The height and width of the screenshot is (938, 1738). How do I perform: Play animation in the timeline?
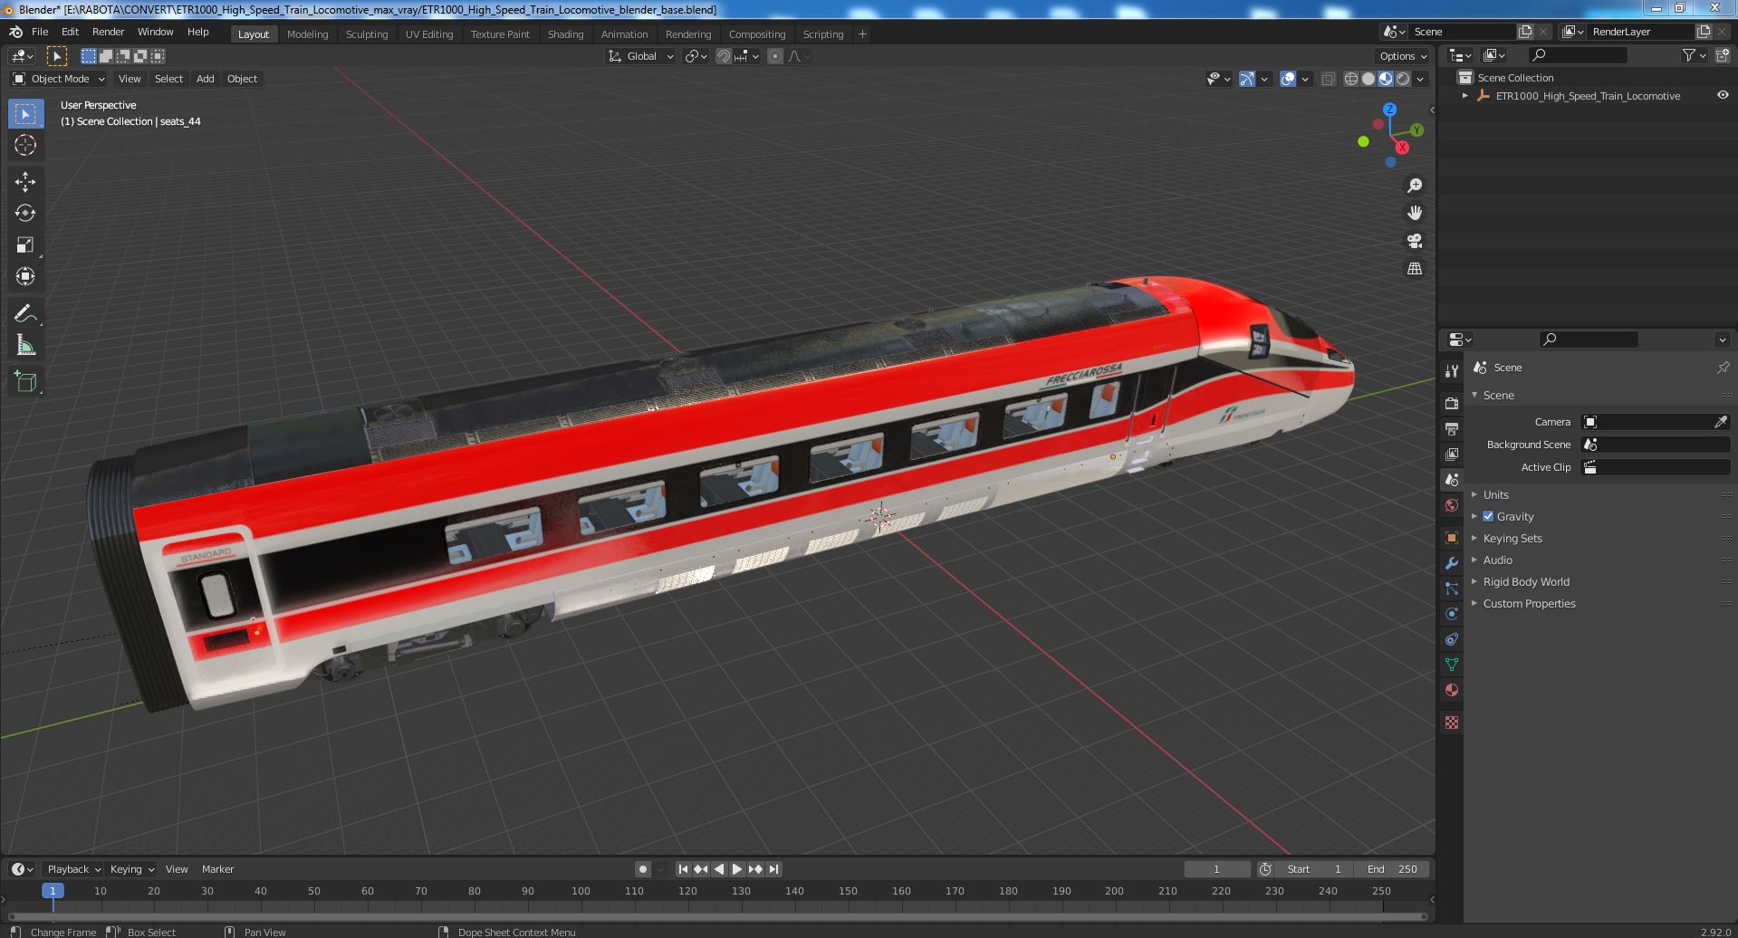(x=737, y=869)
